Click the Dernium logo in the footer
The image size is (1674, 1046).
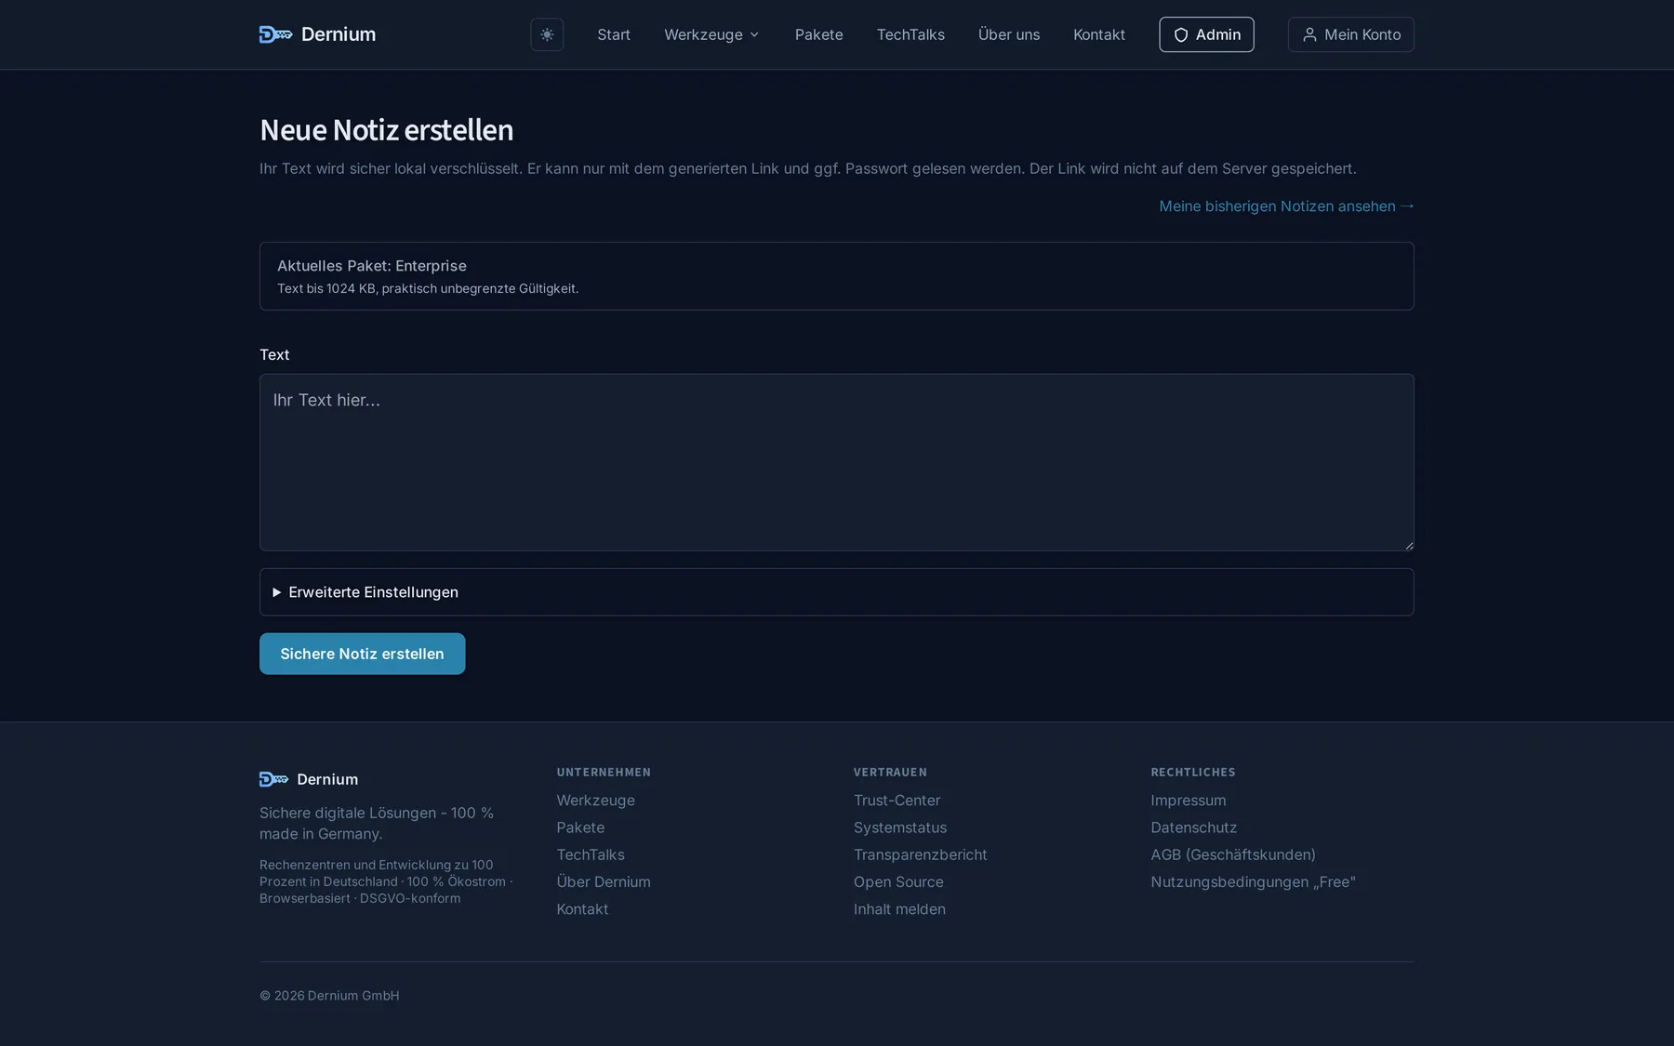(309, 779)
